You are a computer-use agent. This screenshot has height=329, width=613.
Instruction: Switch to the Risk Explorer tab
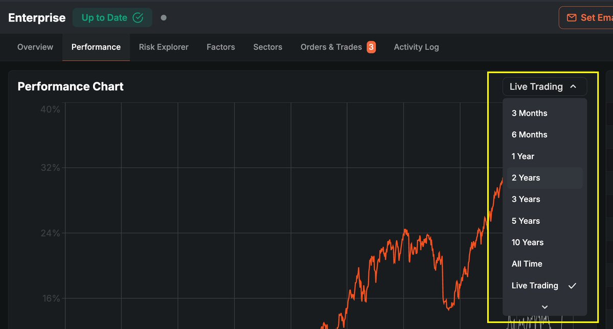tap(164, 47)
